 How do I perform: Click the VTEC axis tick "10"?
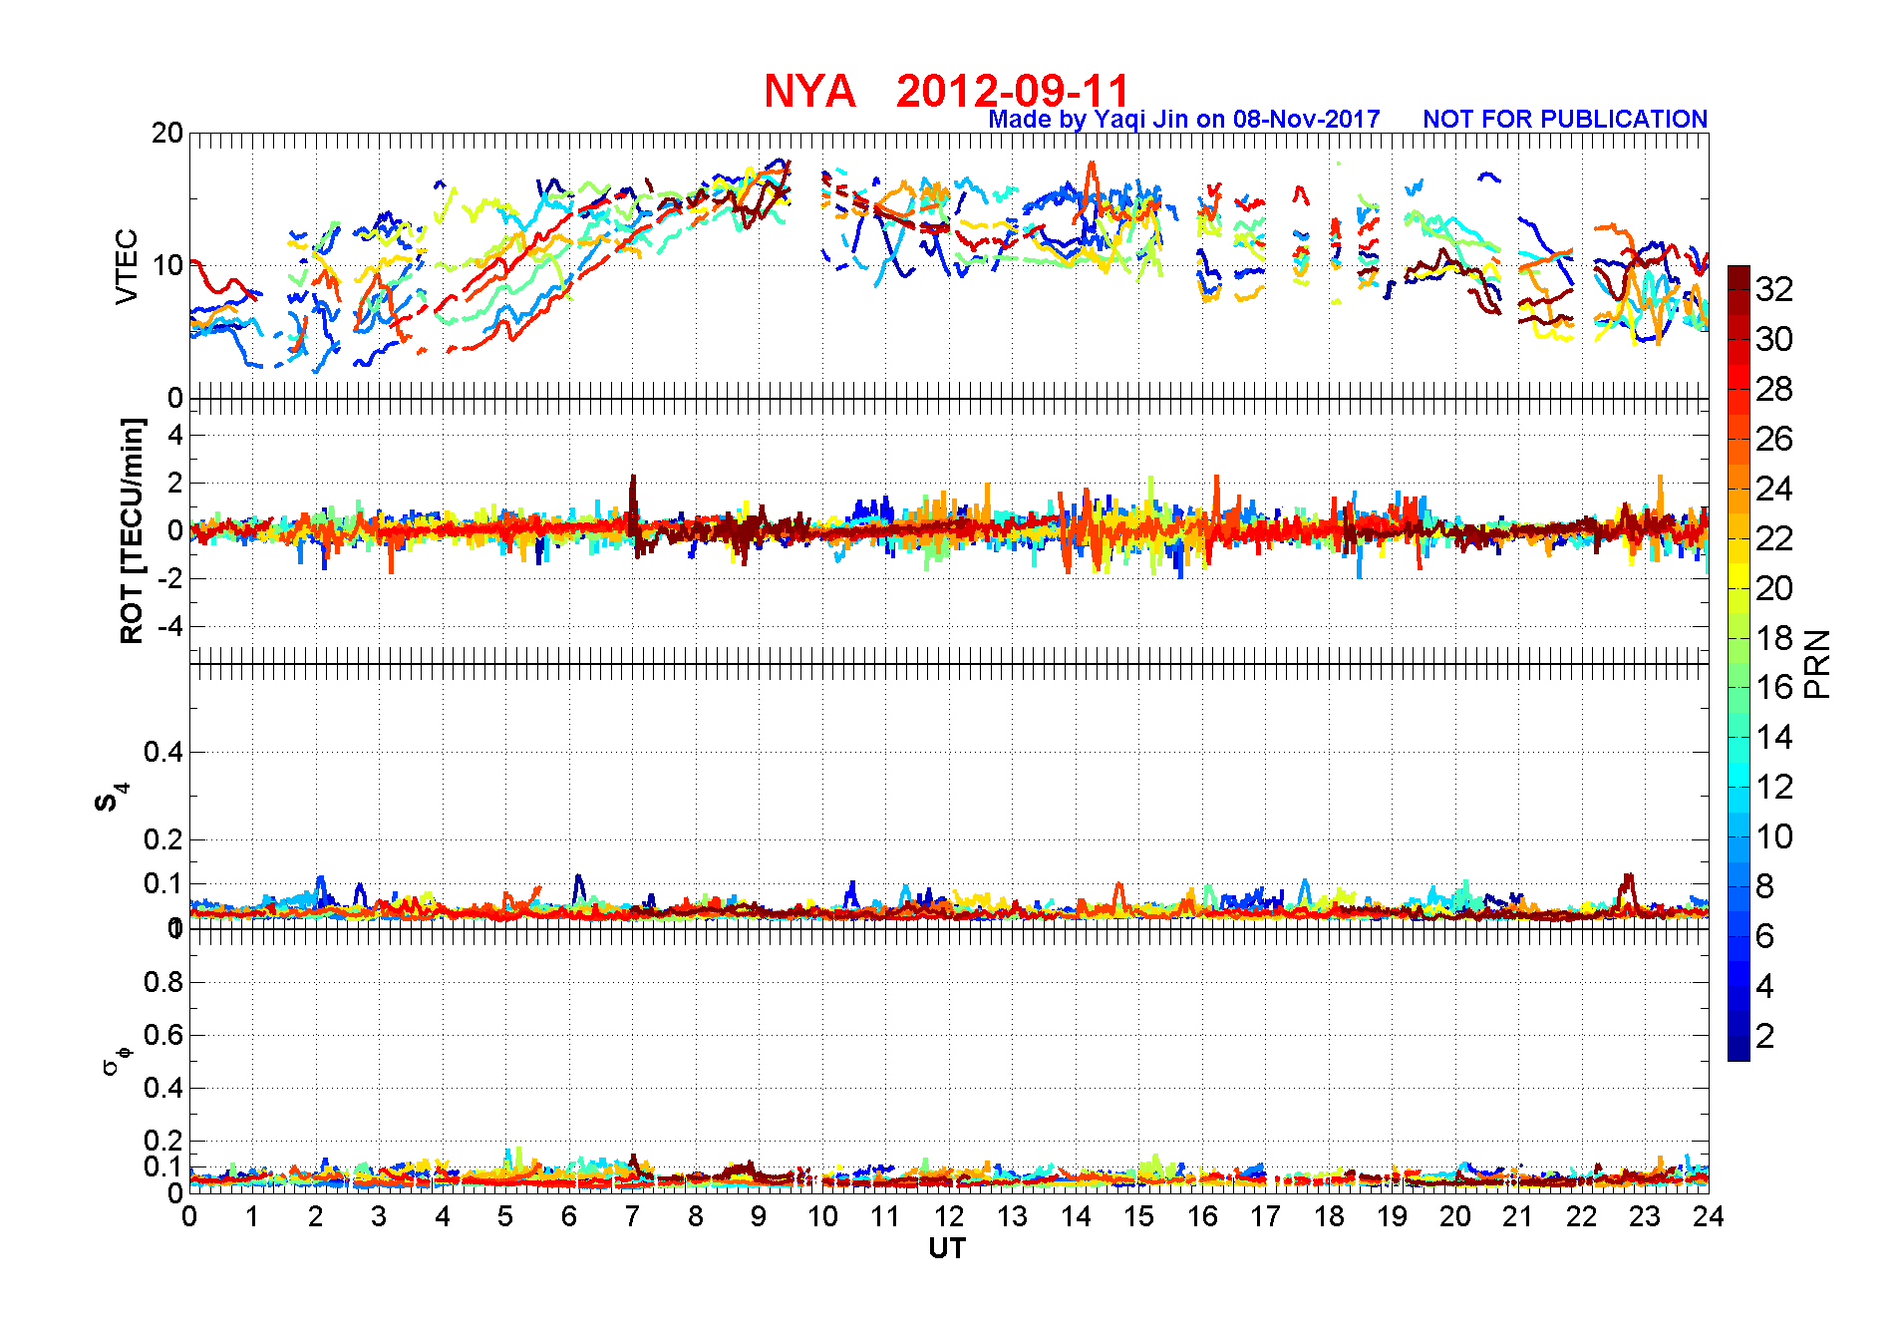(167, 265)
